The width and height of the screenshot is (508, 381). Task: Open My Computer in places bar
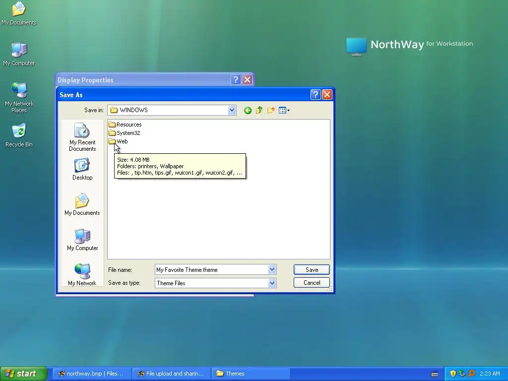(x=82, y=240)
